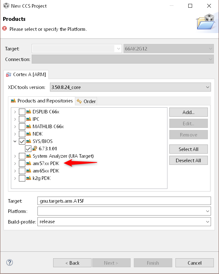Switch to the Products and Repositories tab

tap(42, 101)
